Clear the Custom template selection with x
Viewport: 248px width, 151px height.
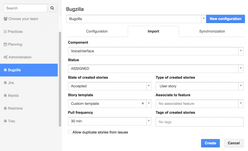(143, 104)
